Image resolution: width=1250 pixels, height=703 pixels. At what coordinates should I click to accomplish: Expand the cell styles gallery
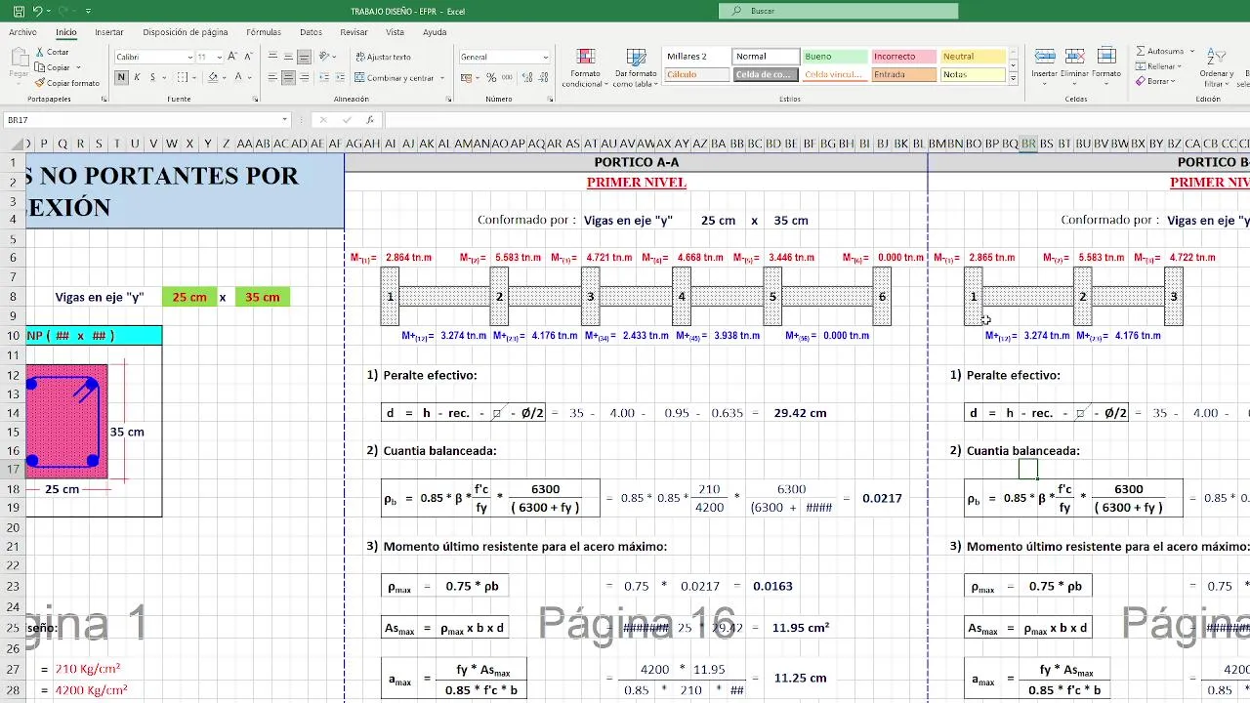pyautogui.click(x=1013, y=78)
